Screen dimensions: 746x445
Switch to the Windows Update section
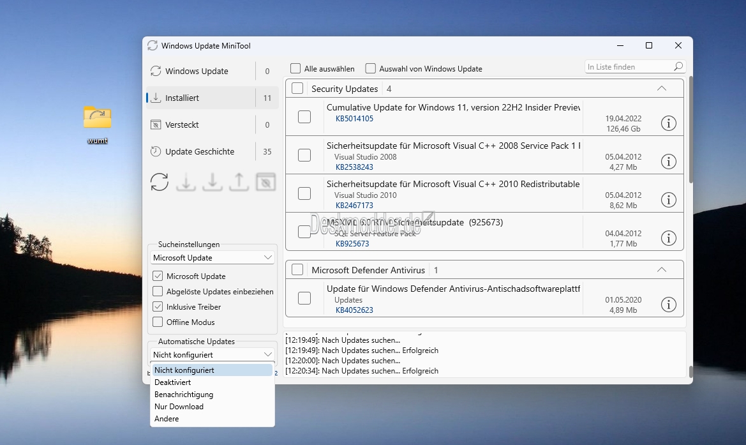(213, 71)
